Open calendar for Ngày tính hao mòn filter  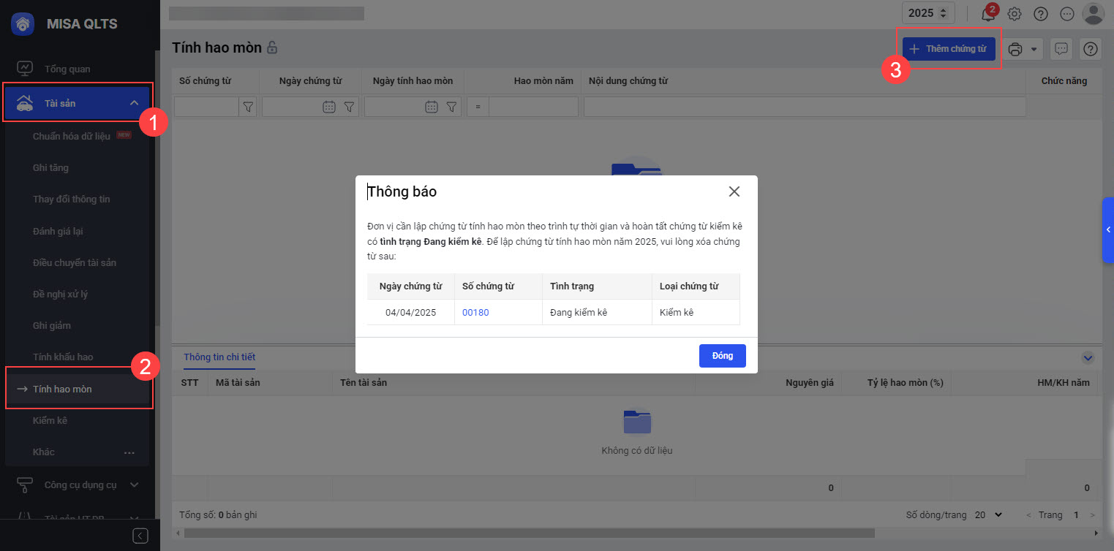(x=432, y=107)
